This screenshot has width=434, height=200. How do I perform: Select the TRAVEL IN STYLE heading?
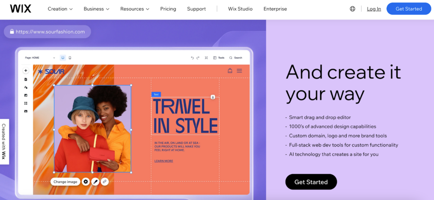pyautogui.click(x=185, y=116)
